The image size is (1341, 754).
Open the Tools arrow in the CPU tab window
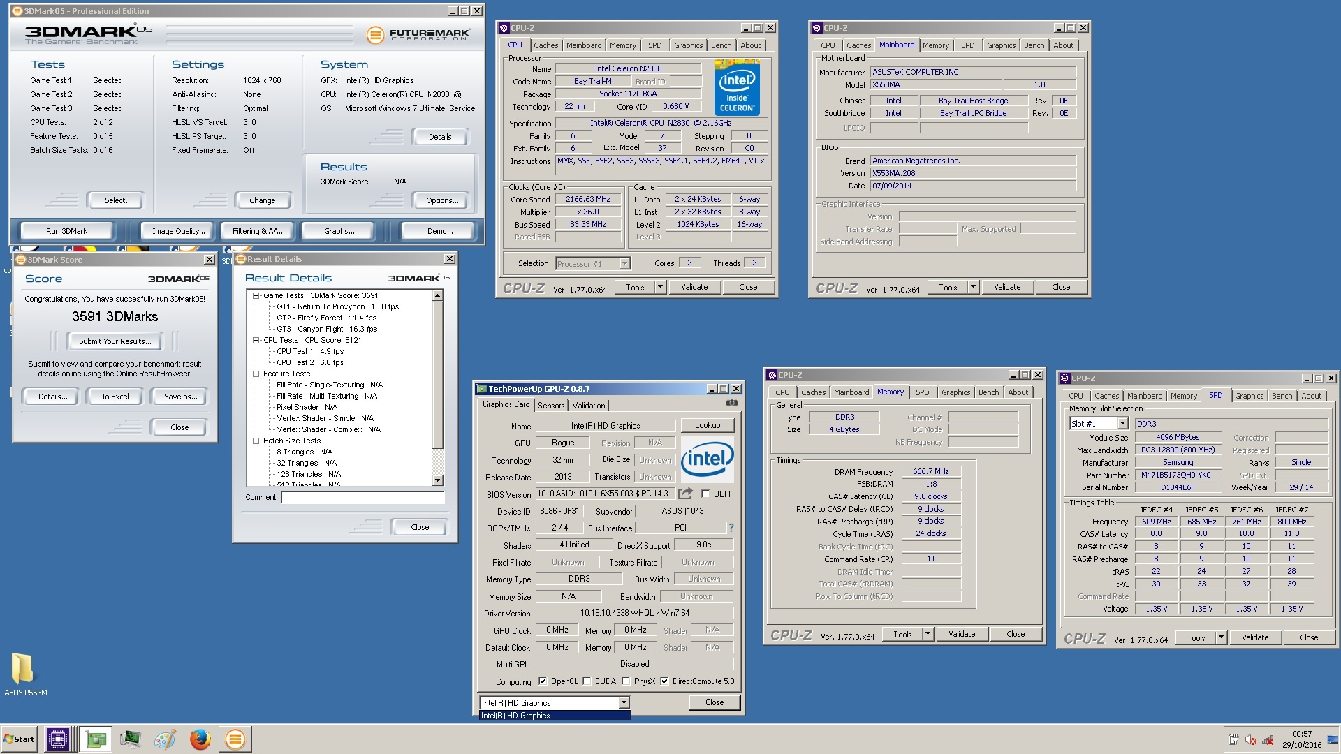[x=660, y=287]
